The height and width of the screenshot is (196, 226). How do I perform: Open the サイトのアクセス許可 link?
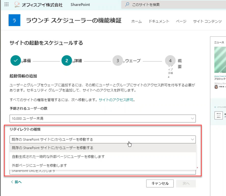tap(116, 100)
